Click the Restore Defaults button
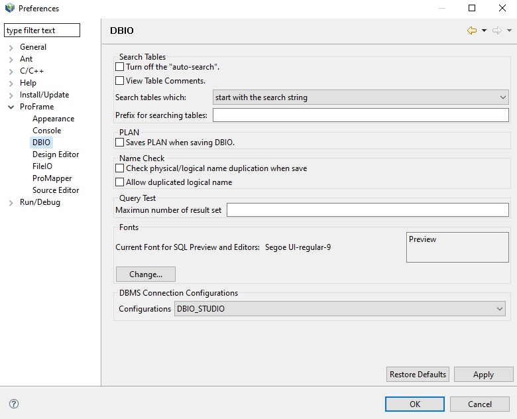Screen dimensions: 517x419 418,375
